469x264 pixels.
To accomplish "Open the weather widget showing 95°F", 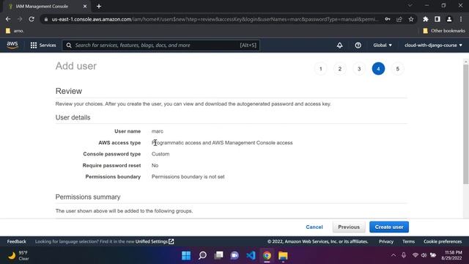I will (18, 256).
